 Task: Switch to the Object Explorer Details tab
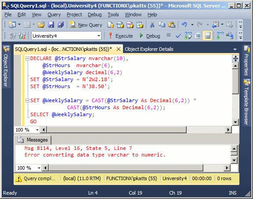click(149, 49)
